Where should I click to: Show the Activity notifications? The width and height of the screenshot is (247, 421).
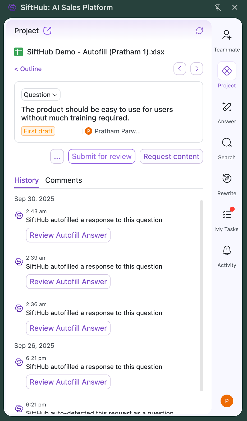[227, 251]
